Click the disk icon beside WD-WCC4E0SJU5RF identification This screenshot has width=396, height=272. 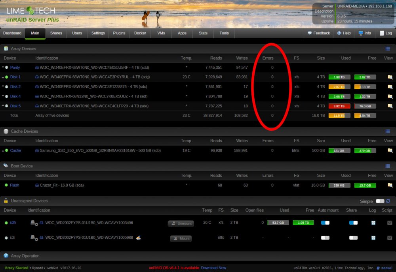point(37,68)
